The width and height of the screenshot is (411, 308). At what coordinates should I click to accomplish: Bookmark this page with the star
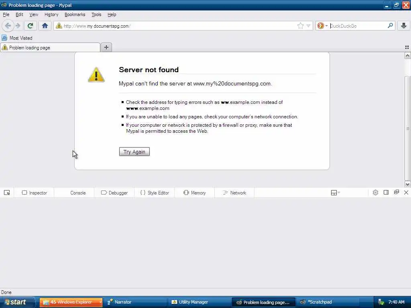pyautogui.click(x=300, y=26)
